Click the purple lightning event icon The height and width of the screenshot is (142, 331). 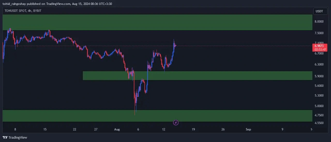coord(176,123)
